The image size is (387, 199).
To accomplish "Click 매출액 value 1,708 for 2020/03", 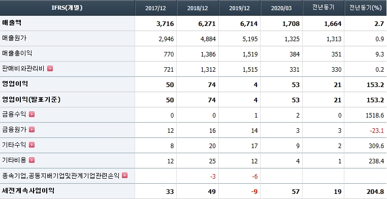I will click(291, 24).
